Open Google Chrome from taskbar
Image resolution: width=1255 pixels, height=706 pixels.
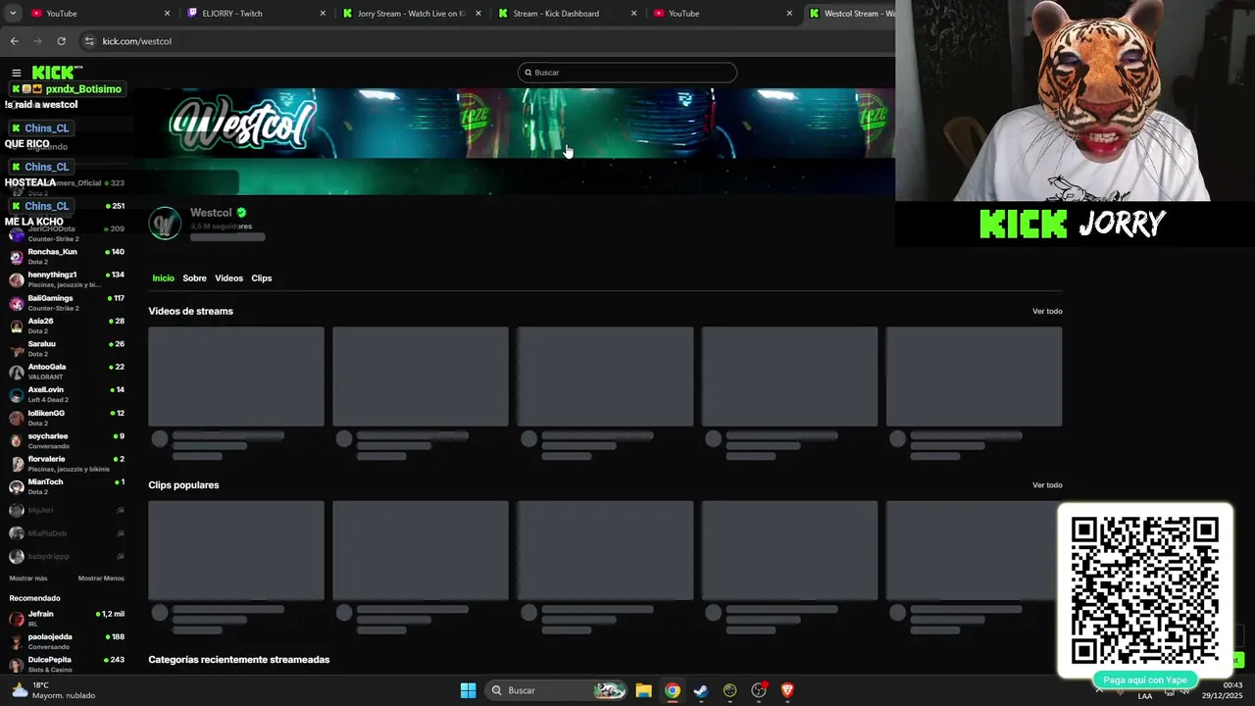point(672,690)
